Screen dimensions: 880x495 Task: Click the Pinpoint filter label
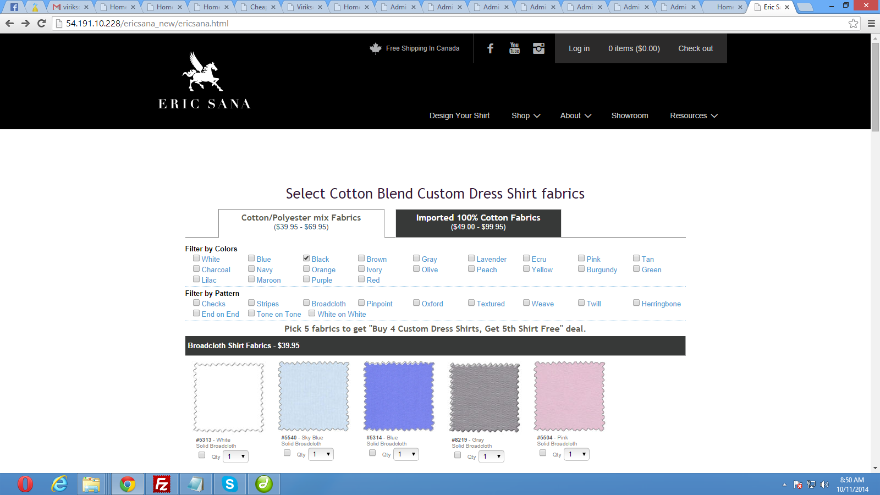point(380,304)
